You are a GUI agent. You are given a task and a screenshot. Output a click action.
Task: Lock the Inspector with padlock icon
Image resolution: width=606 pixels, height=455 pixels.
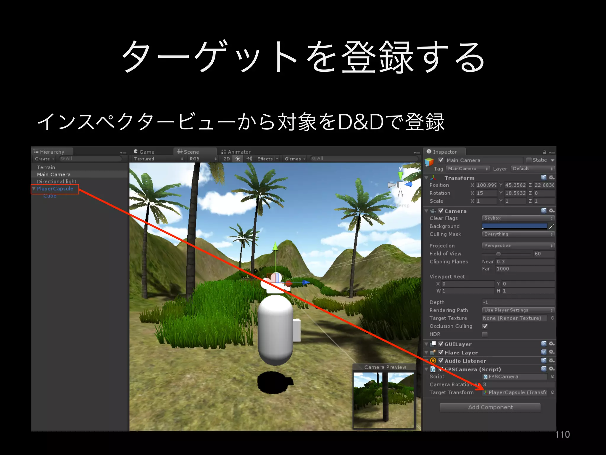tap(544, 152)
